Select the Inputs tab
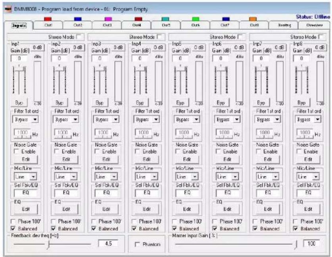 (x=19, y=26)
